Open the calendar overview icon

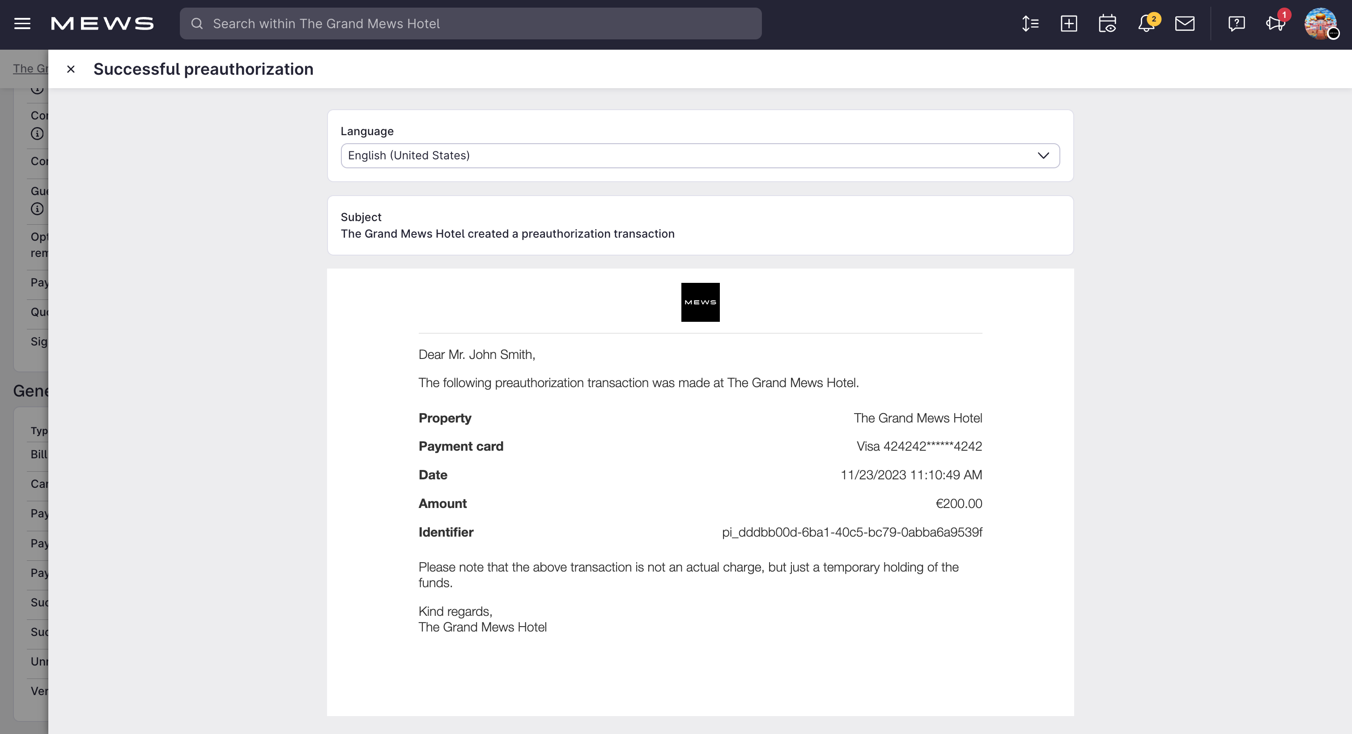click(x=1107, y=24)
